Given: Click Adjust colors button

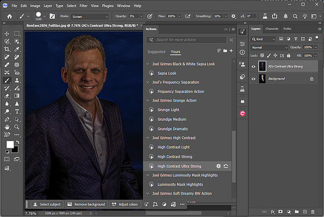Looking at the screenshot, I should (x=125, y=204).
